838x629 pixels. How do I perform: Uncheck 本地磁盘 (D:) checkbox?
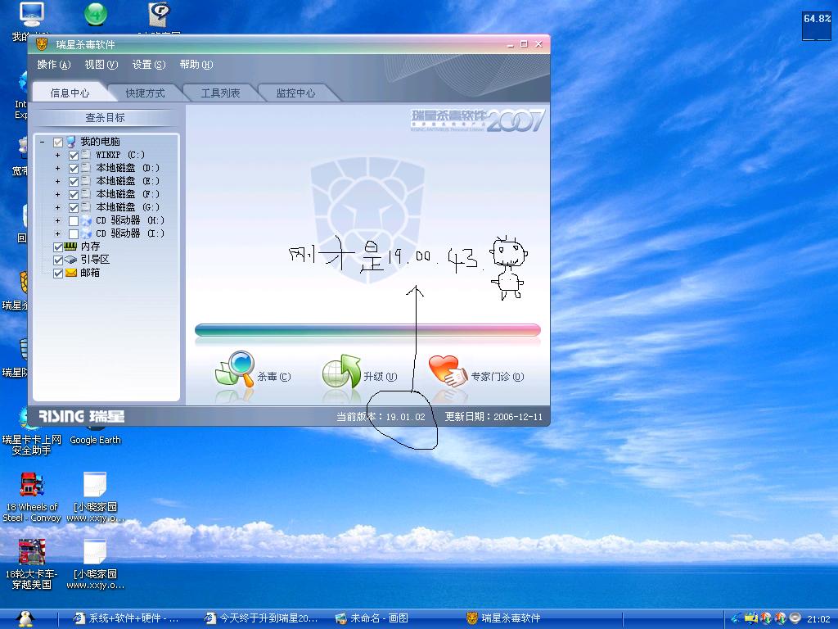pyautogui.click(x=74, y=169)
